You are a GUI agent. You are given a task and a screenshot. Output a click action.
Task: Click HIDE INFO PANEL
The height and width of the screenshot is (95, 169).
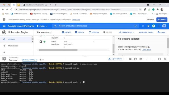(x=146, y=32)
